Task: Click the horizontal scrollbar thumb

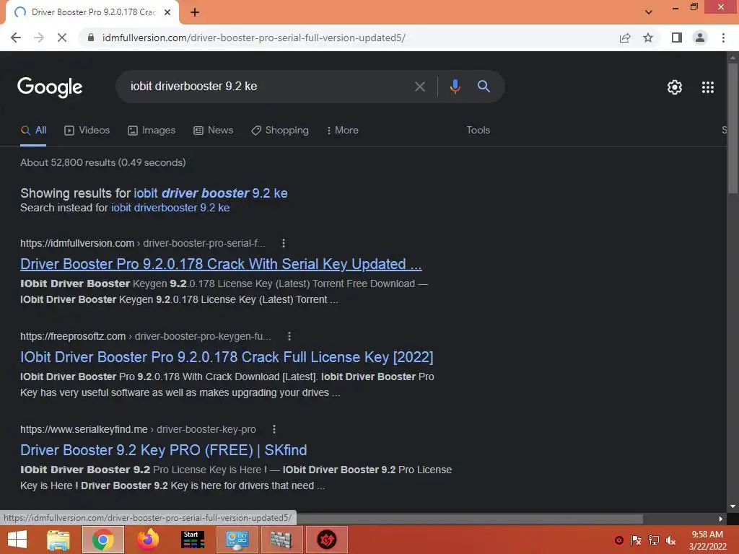Action: [470, 519]
